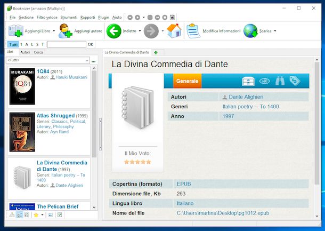Open the <Tutti> filter combo box

click(x=48, y=60)
